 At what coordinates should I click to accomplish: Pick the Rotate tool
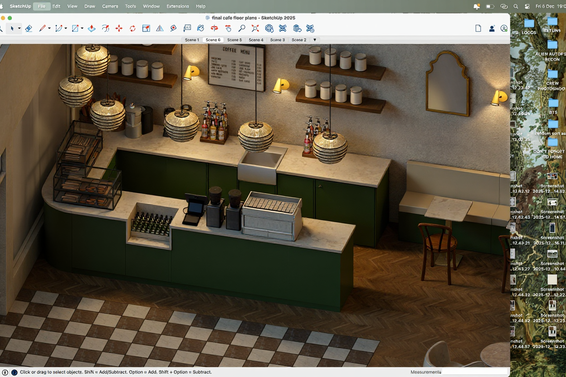tap(132, 29)
